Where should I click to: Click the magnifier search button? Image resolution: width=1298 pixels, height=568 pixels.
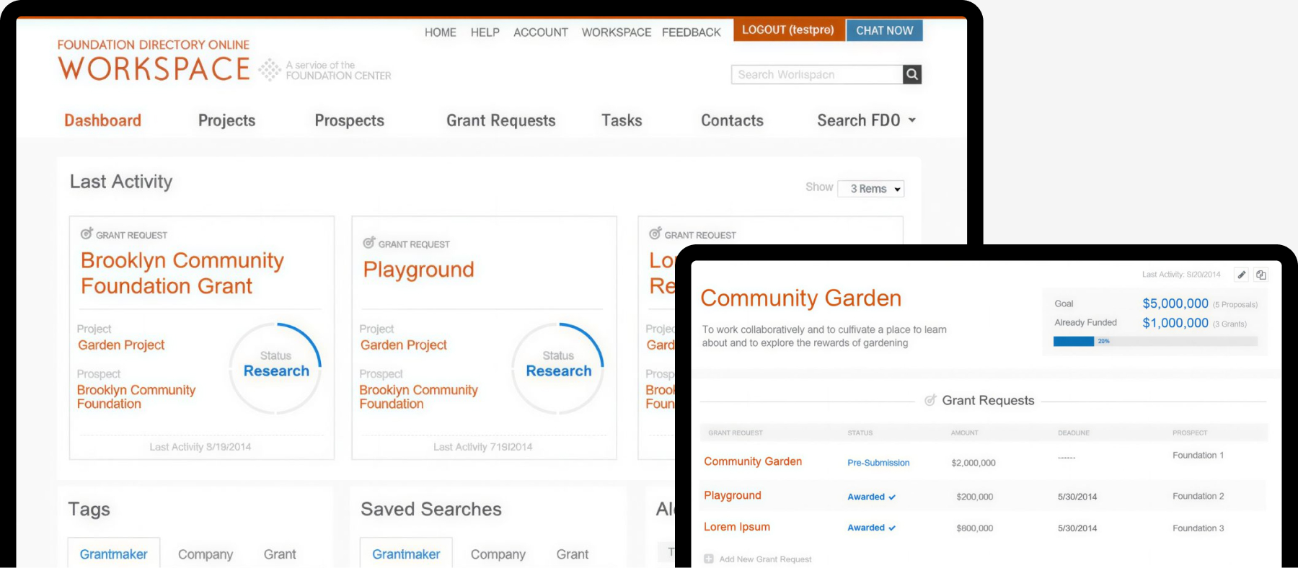912,74
